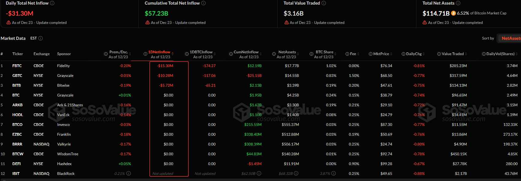Click info icon beside IBIT's $68.32B net assets
The height and width of the screenshot is (181, 521).
(296, 173)
